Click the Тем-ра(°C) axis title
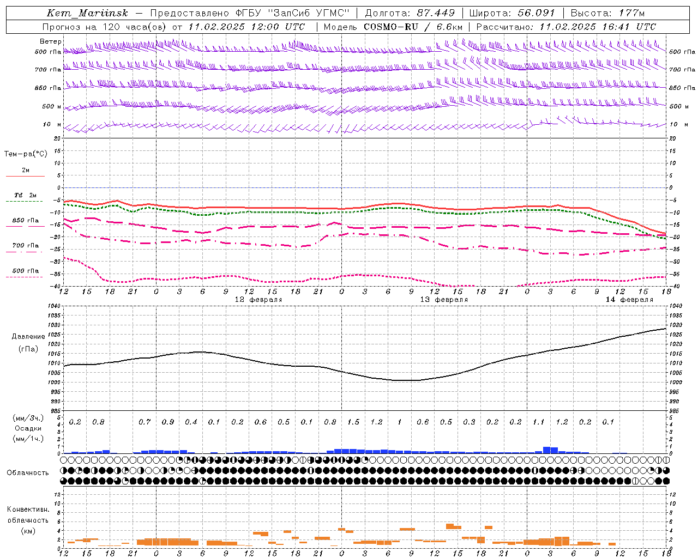Image resolution: width=698 pixels, height=558 pixels. point(26,154)
